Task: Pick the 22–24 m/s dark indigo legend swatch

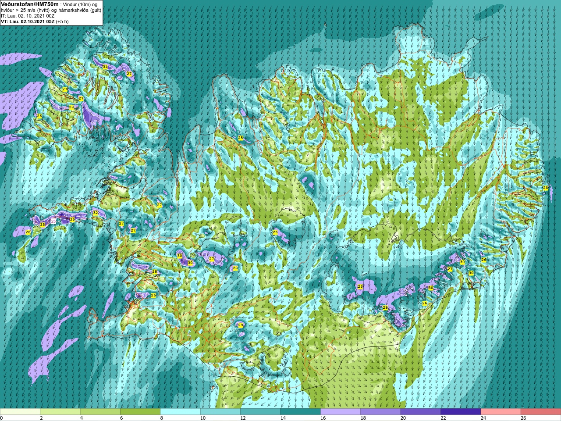Action: (x=461, y=412)
